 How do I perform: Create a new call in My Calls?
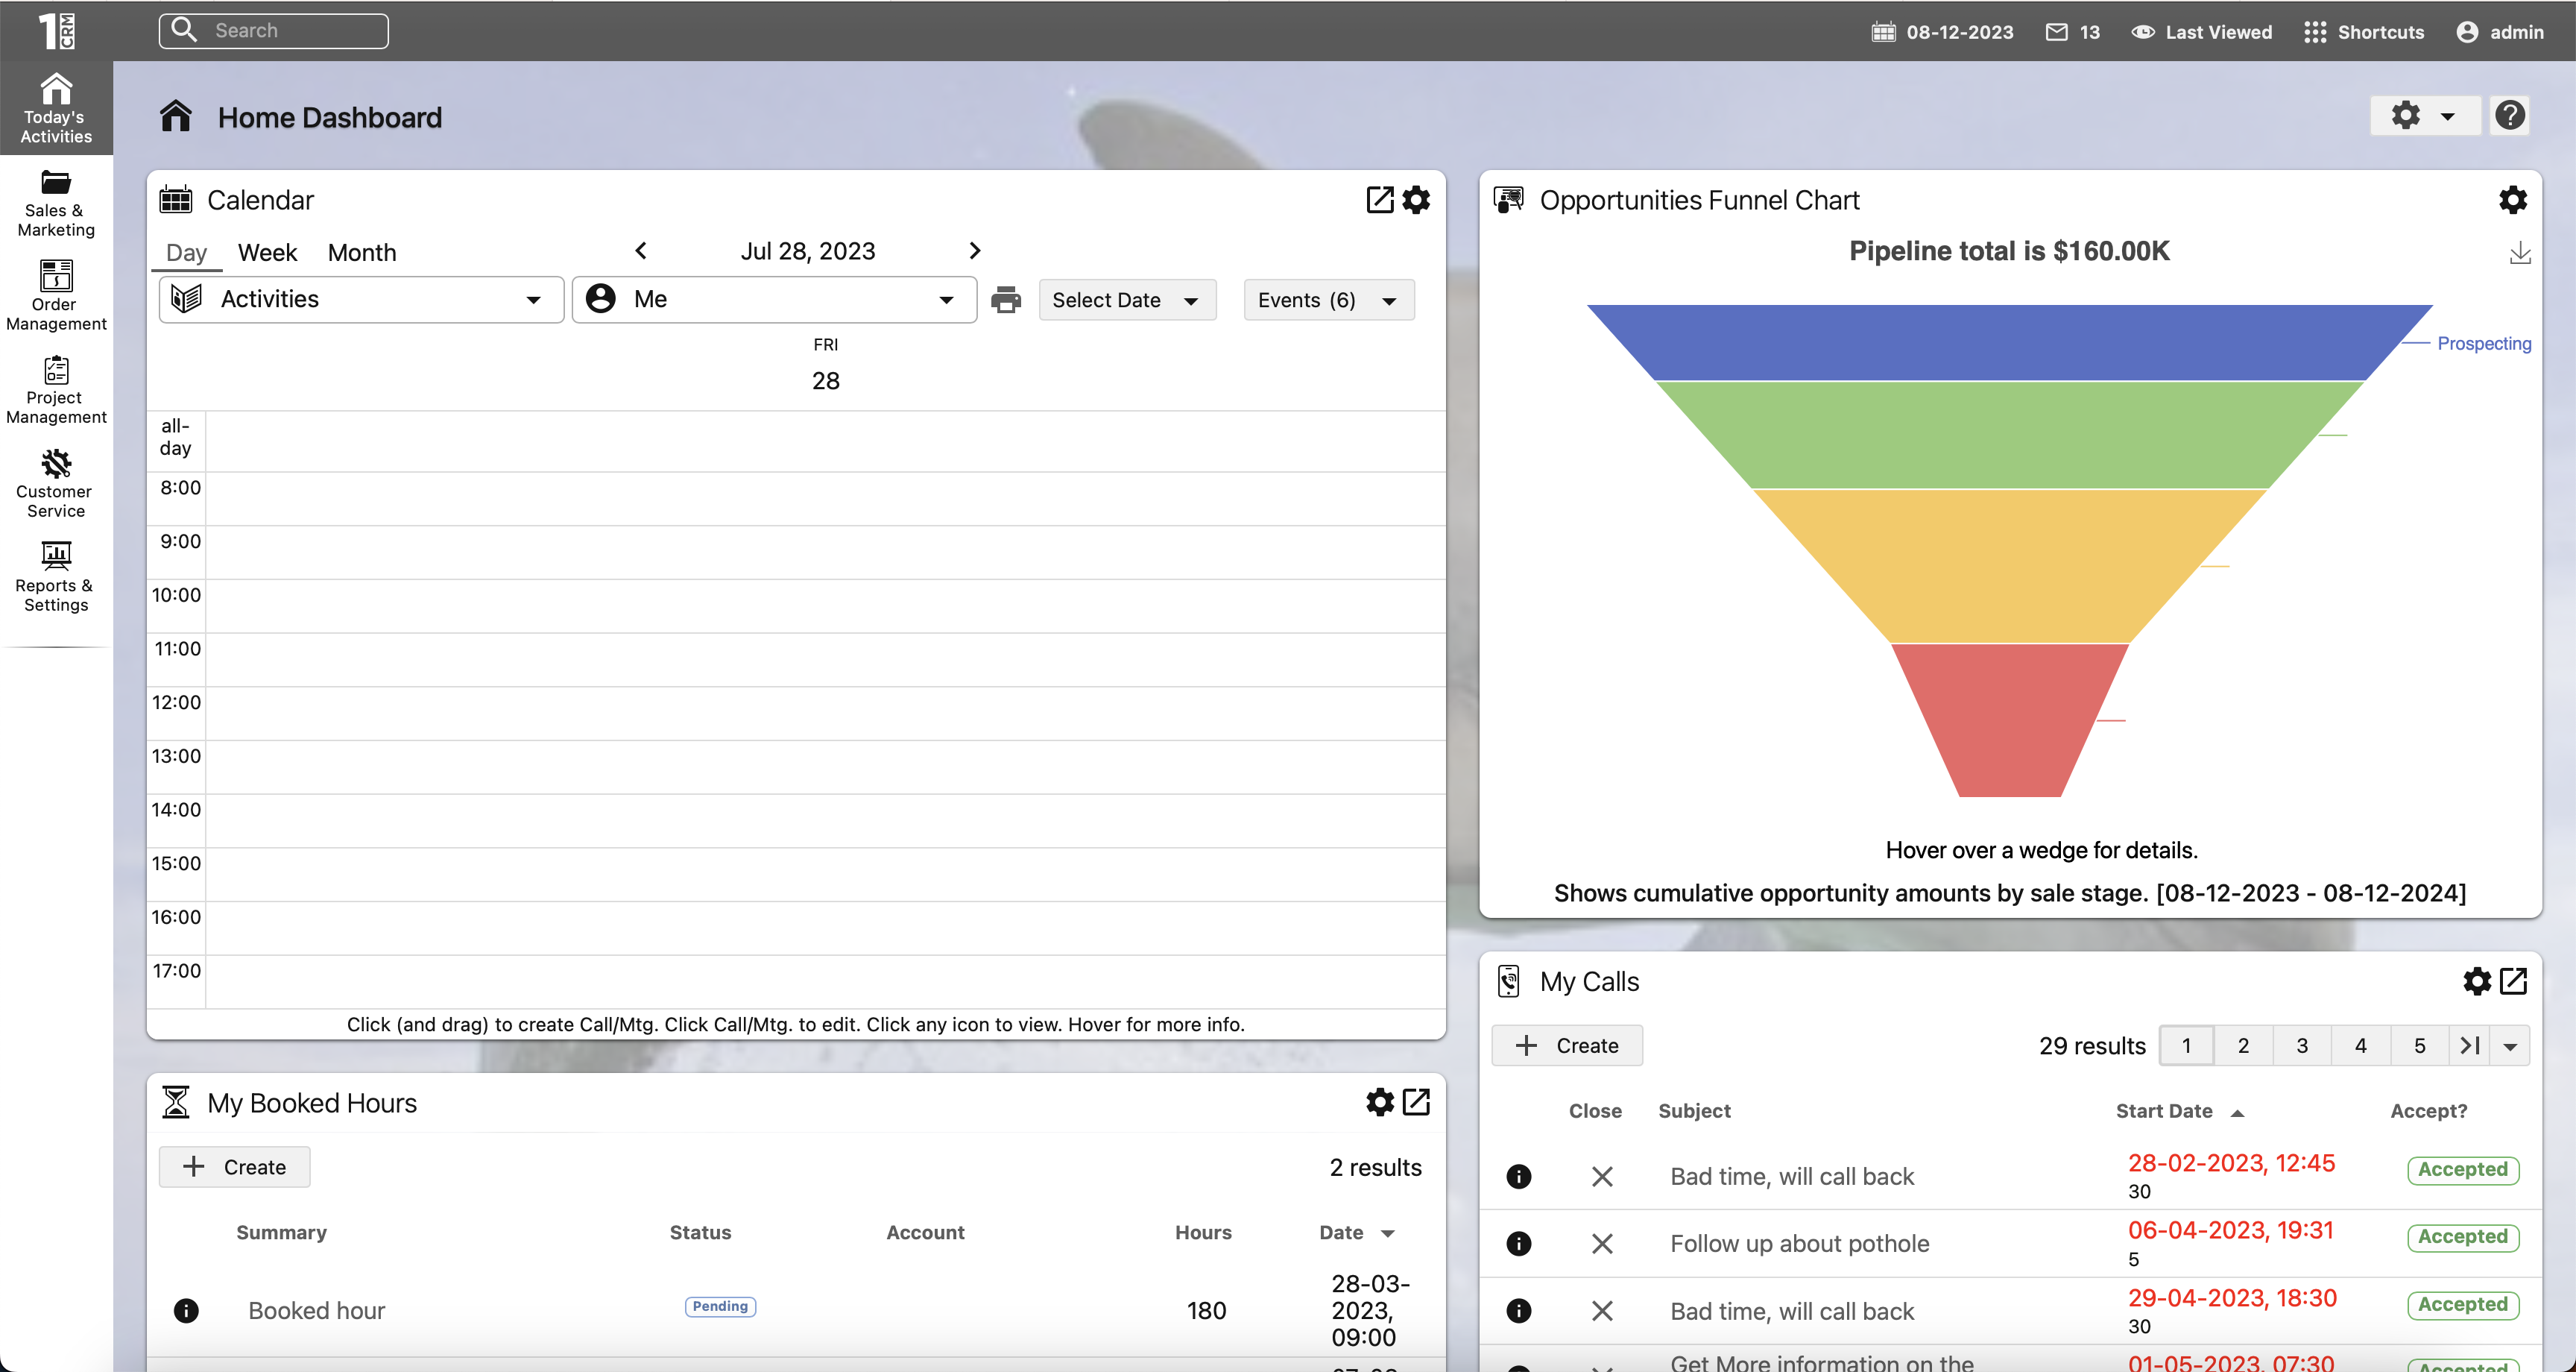click(x=1566, y=1045)
